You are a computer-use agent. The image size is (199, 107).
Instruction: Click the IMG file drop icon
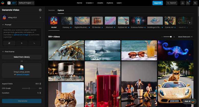pos(22,67)
